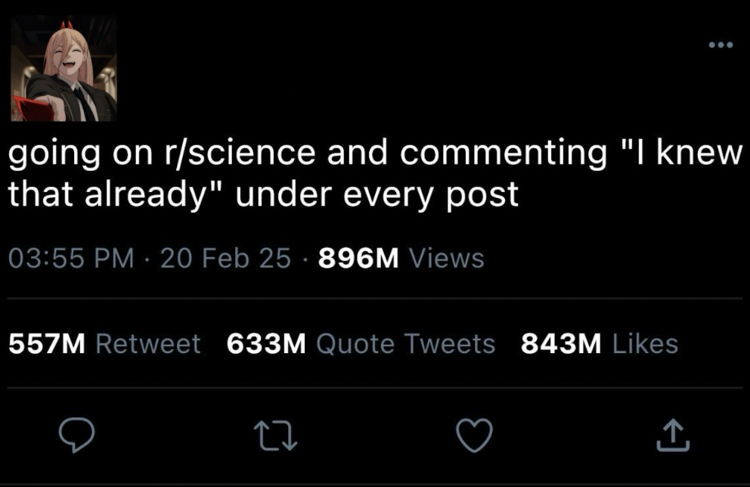Like the tweet with heart icon
750x487 pixels.
476,435
